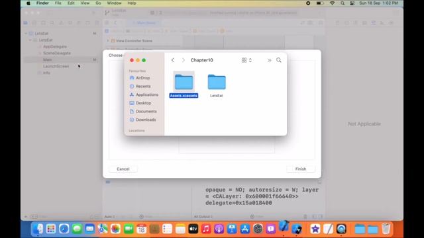Select AirDrop in the Finder sidebar
The height and width of the screenshot is (238, 424).
140,78
